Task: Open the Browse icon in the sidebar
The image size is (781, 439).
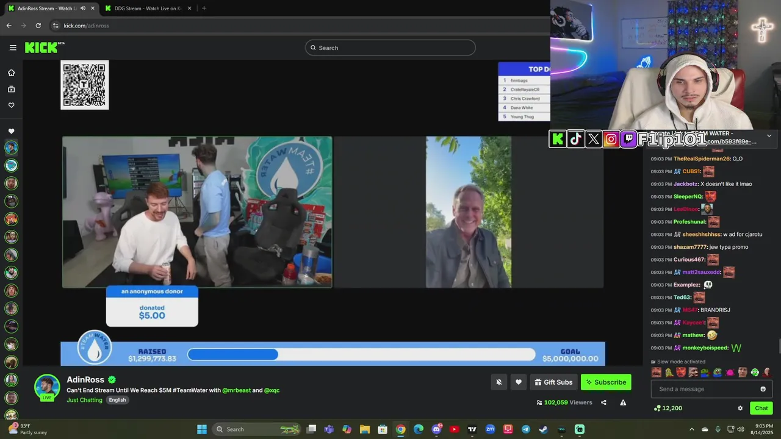Action: click(x=11, y=89)
